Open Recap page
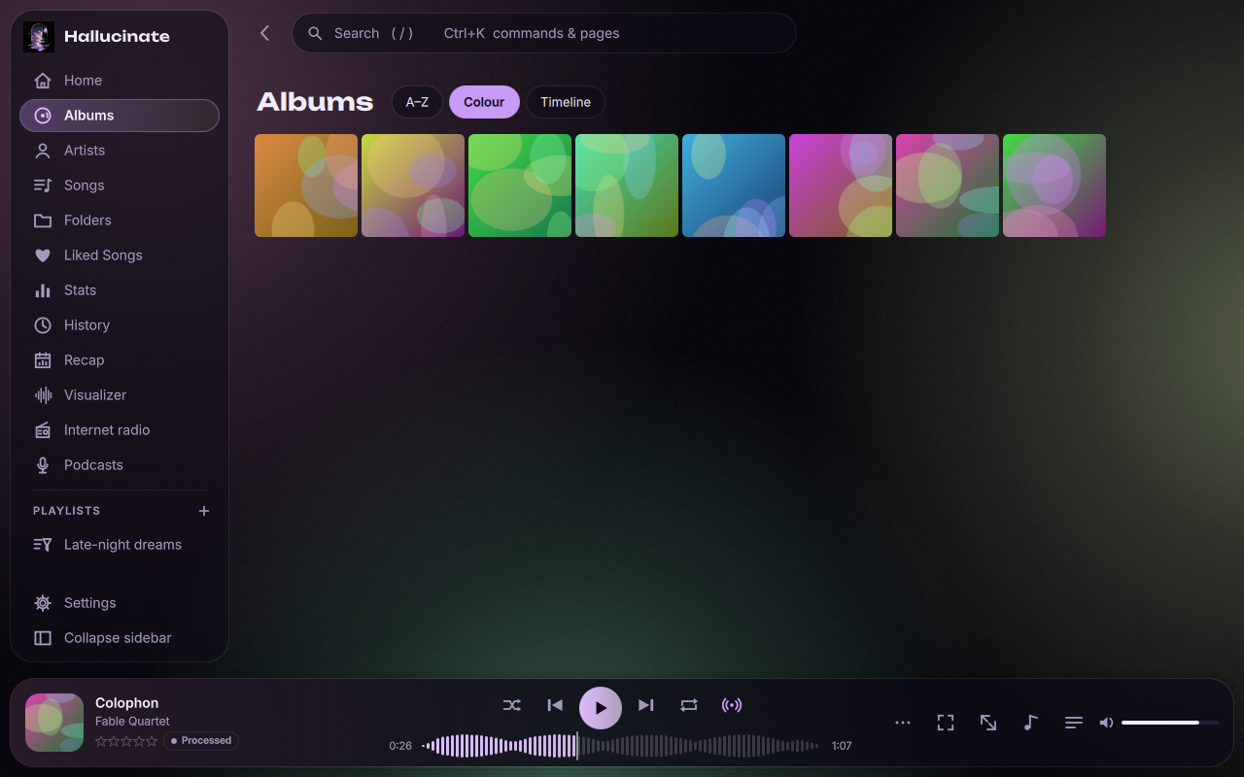The image size is (1244, 777). (x=119, y=360)
